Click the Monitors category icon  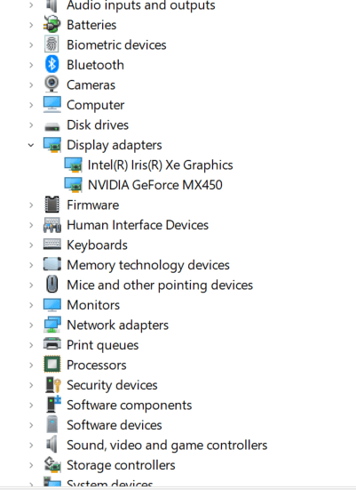pos(52,305)
